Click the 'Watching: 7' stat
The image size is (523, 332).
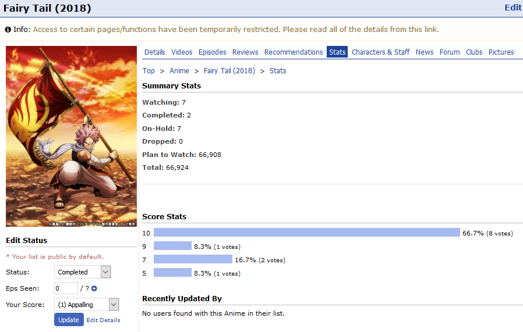[164, 102]
